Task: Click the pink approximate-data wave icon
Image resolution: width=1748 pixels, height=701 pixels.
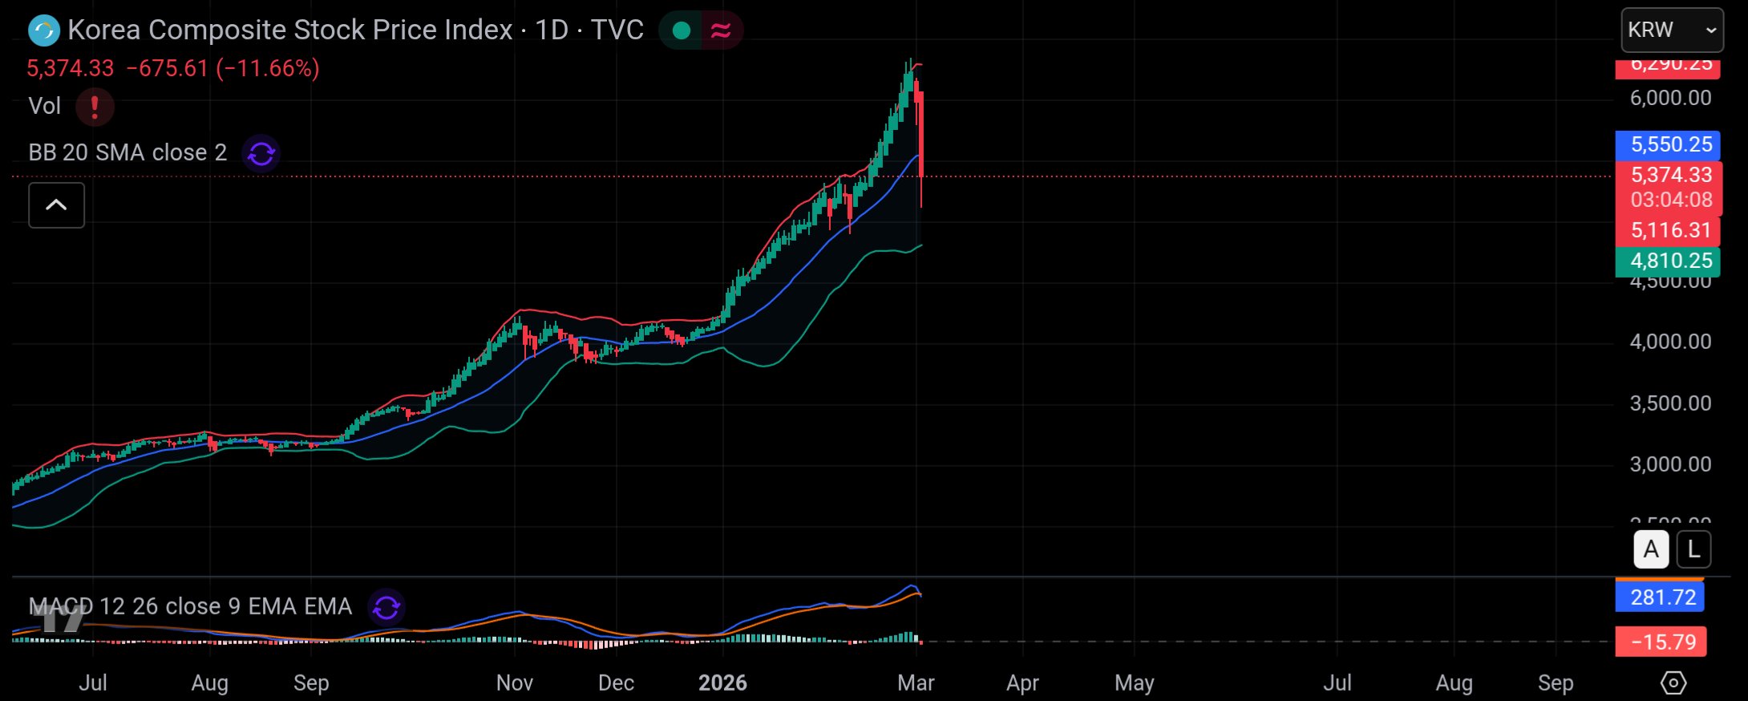Action: (721, 30)
